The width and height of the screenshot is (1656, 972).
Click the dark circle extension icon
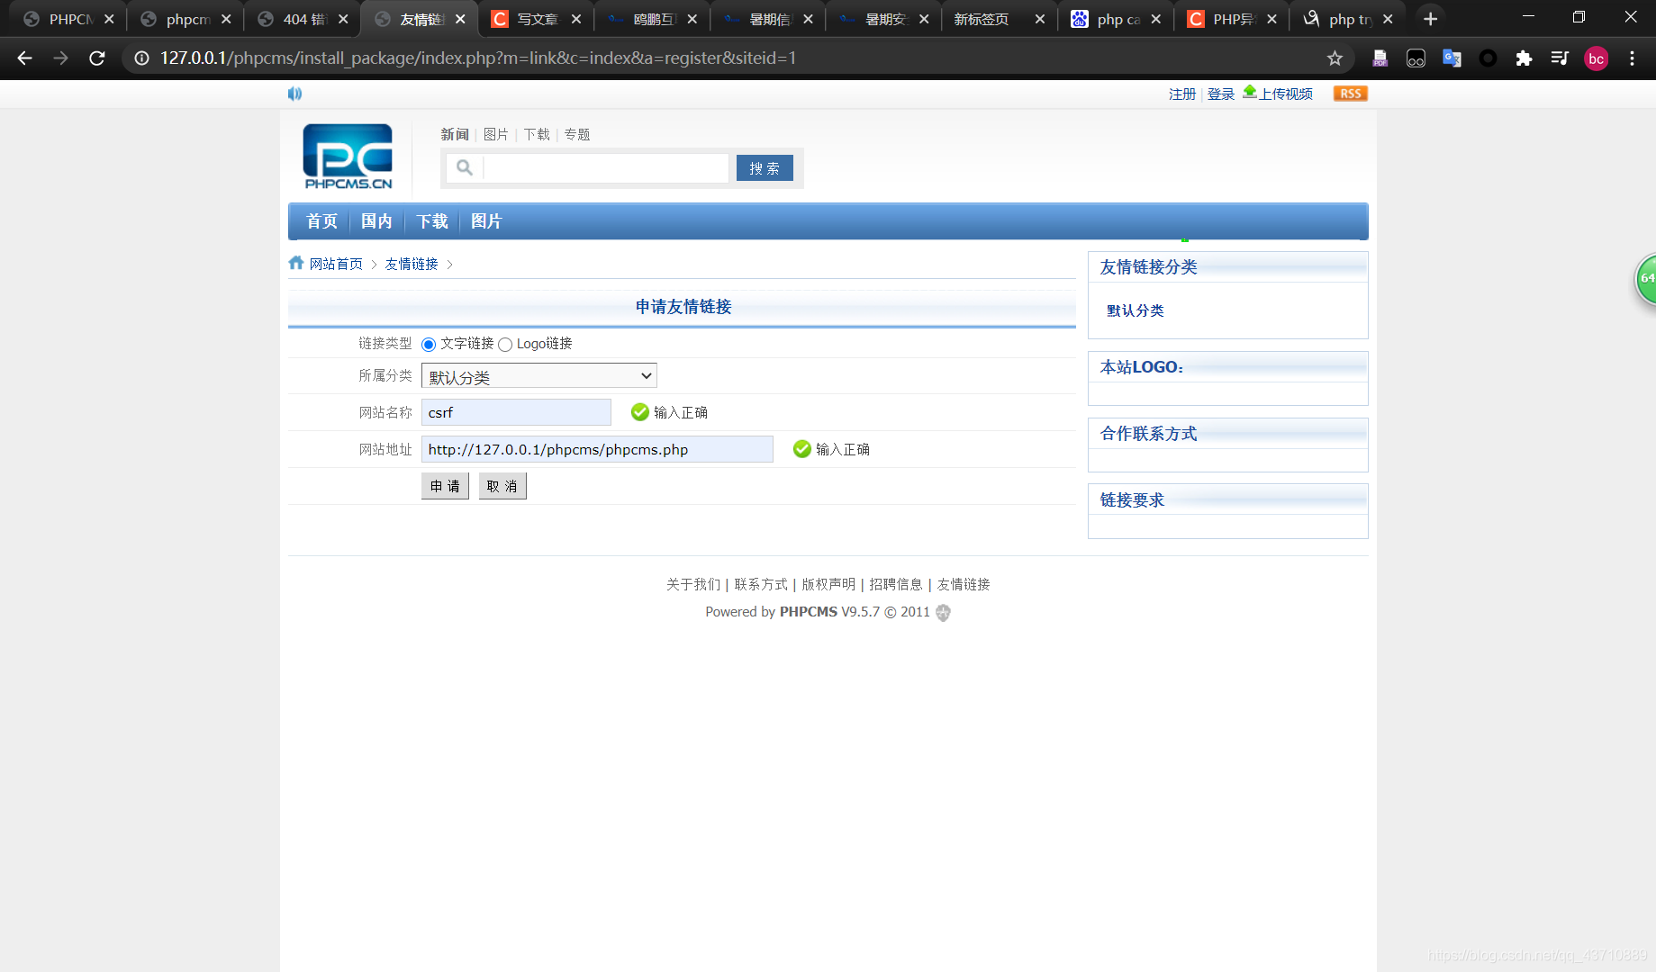[x=1488, y=58]
